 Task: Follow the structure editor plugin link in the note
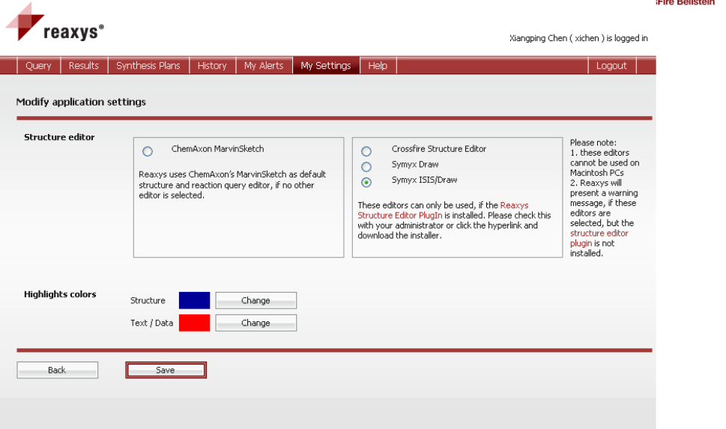[599, 238]
